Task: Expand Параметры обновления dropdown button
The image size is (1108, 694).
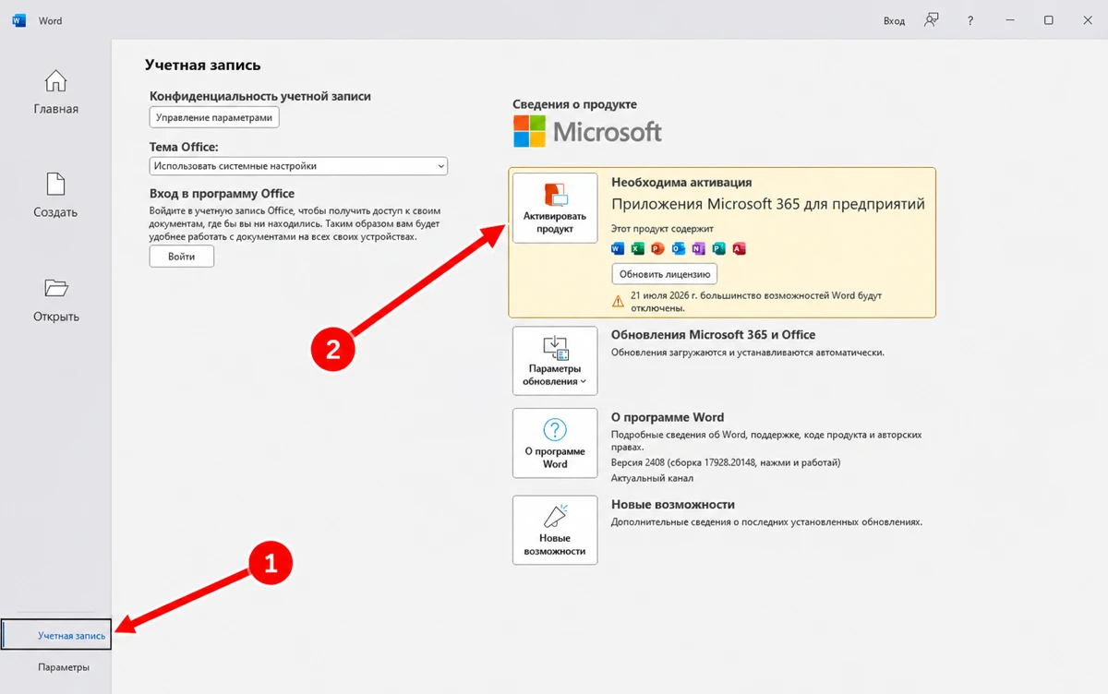Action: tap(555, 361)
